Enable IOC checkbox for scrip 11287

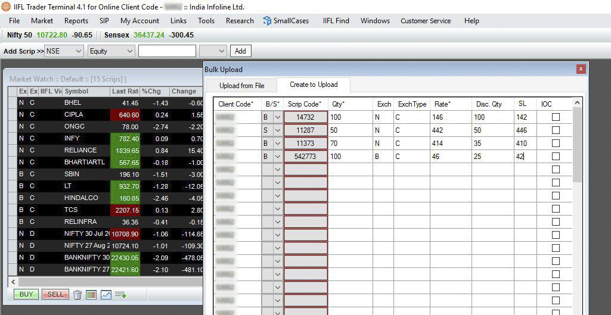[556, 130]
